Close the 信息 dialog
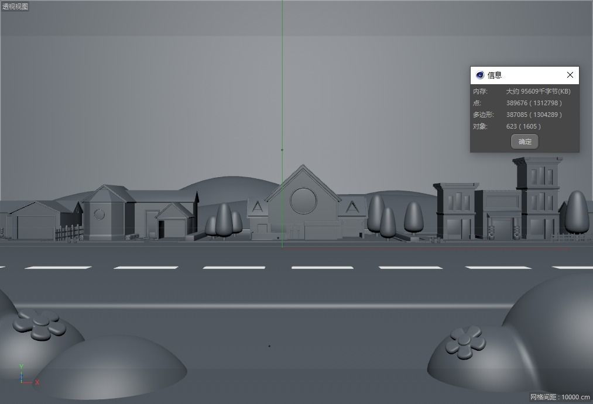 pyautogui.click(x=570, y=75)
